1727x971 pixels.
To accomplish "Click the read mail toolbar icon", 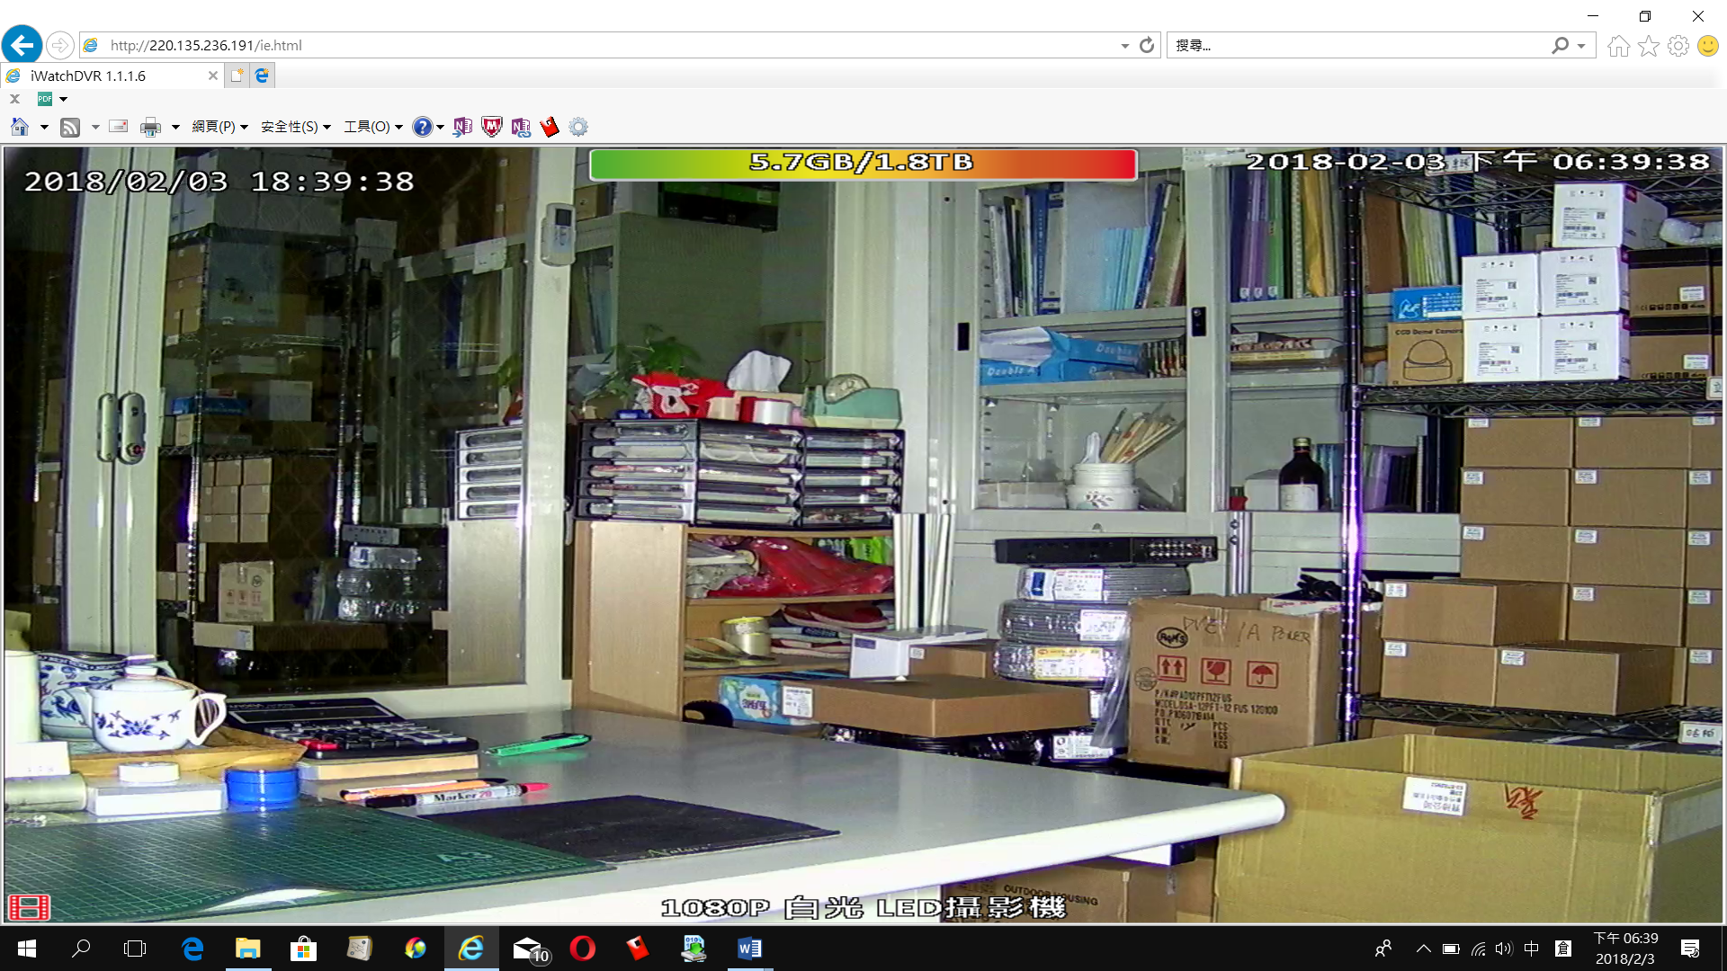I will pos(119,127).
